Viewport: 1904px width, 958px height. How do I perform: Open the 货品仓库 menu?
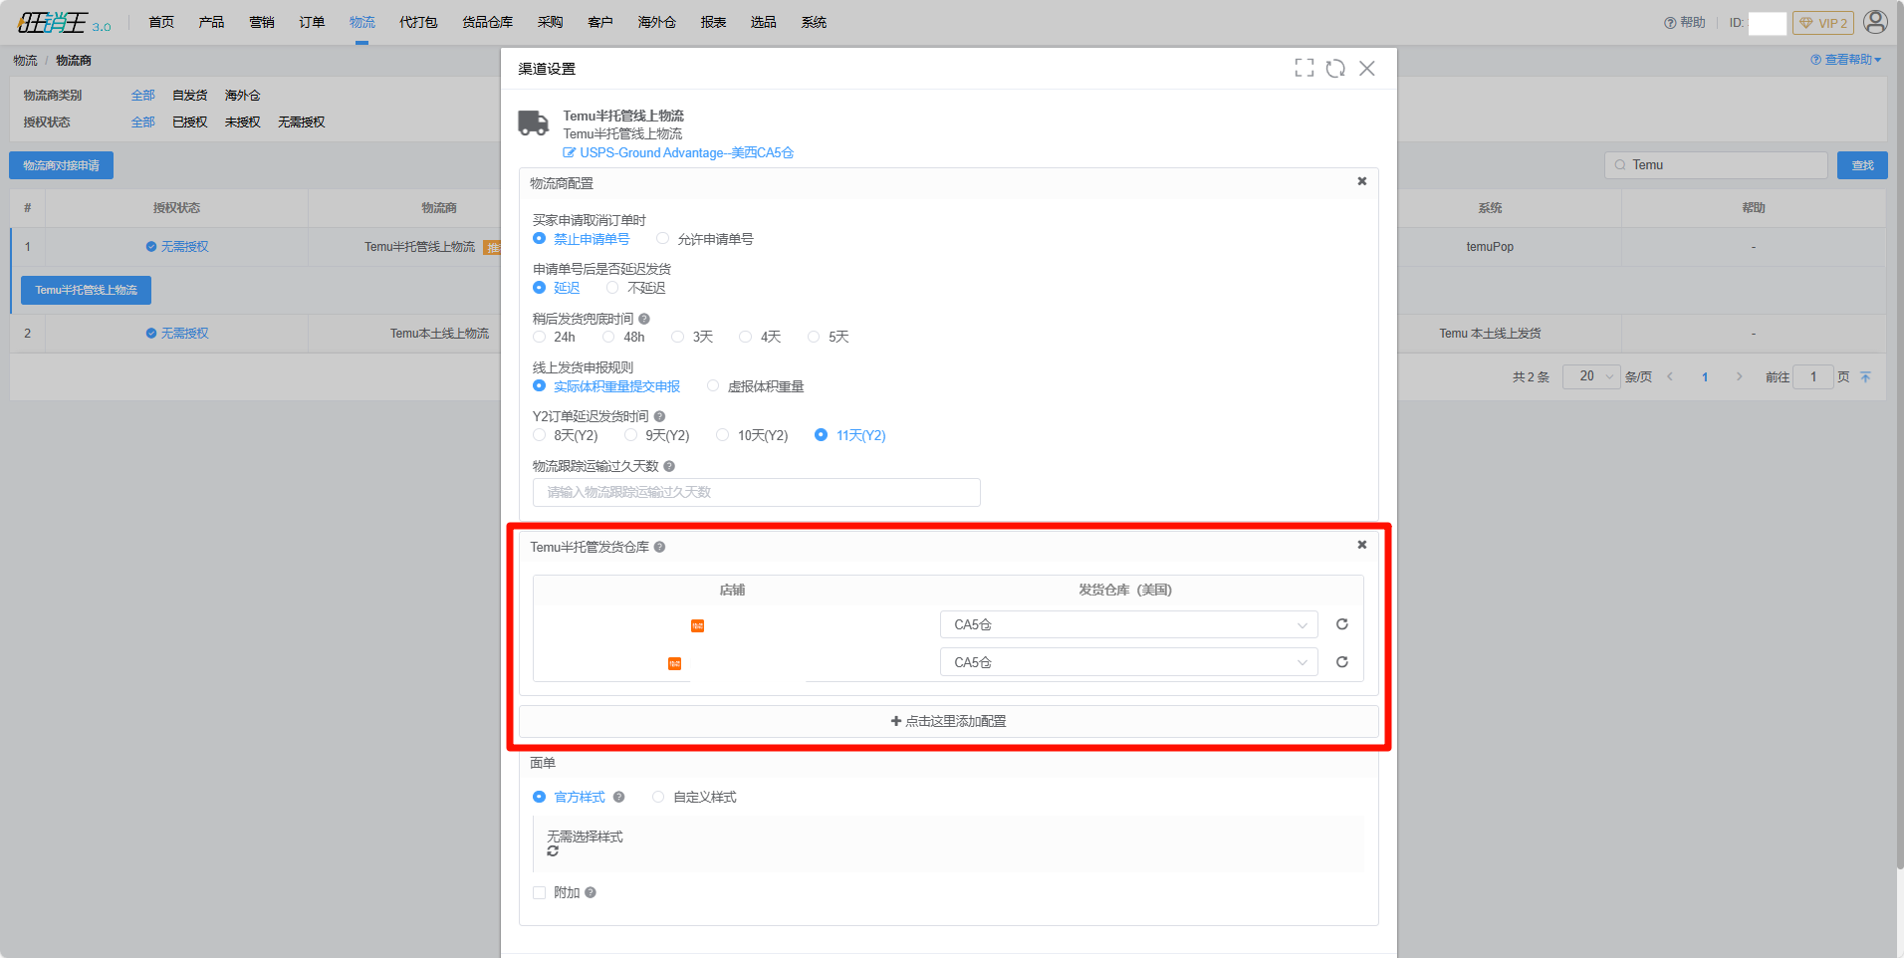[488, 22]
